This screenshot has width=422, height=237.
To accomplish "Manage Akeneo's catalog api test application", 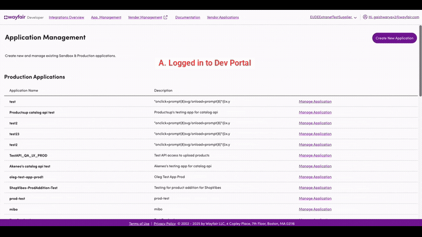I will [315, 166].
